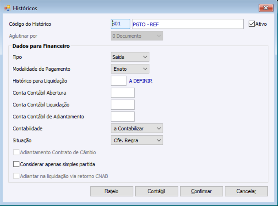The height and width of the screenshot is (206, 278).
Task: Click the Históricos window title icon
Action: [x=7, y=8]
